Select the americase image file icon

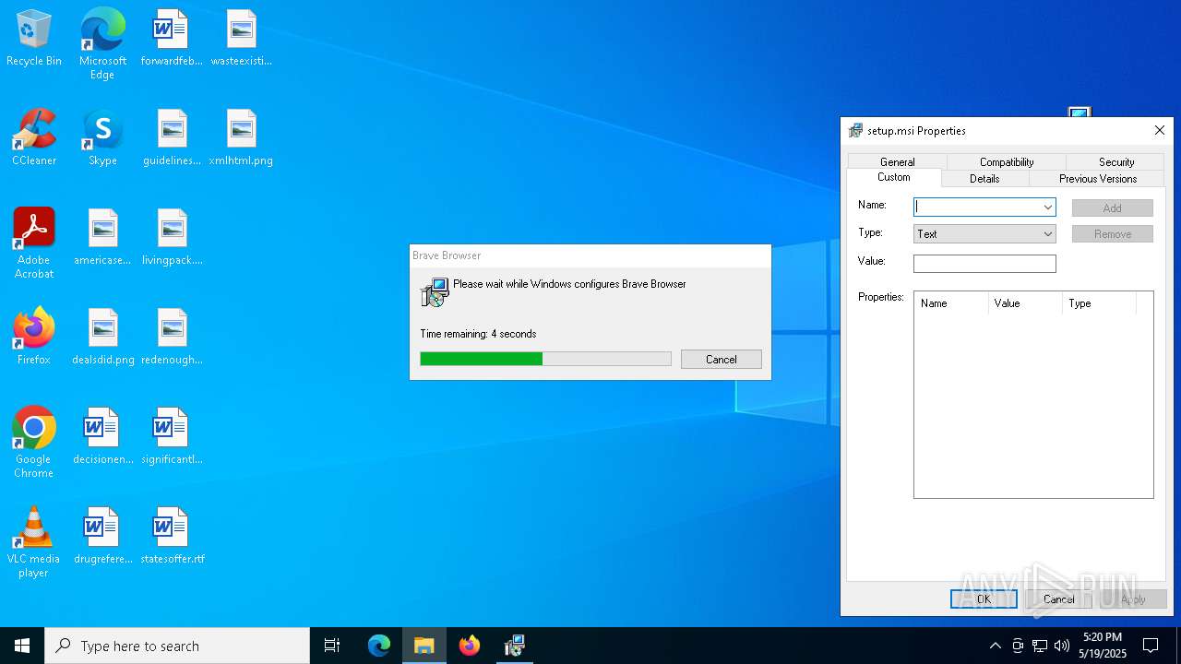(102, 238)
